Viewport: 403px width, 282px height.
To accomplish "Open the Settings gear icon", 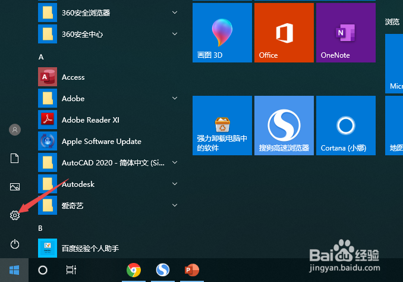I will point(15,215).
